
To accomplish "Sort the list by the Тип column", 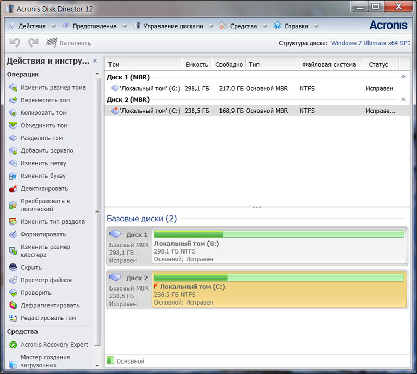I will point(272,64).
